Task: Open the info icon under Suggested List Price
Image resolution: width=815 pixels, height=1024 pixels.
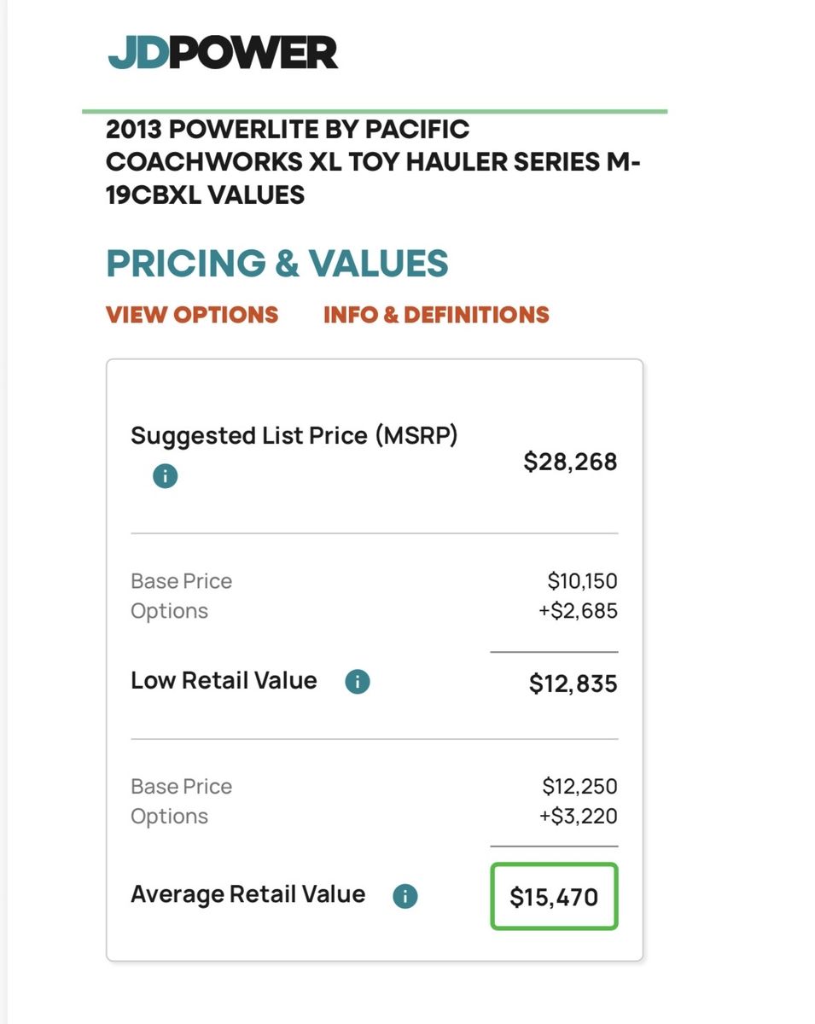Action: [165, 476]
